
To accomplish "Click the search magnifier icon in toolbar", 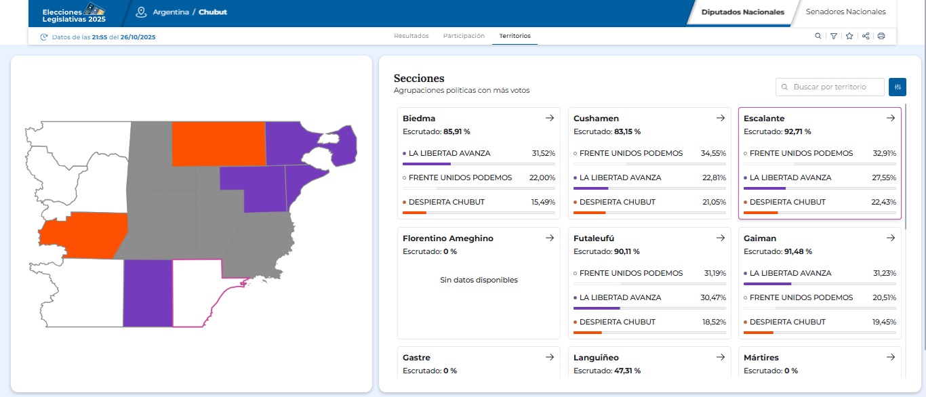I will pos(818,36).
